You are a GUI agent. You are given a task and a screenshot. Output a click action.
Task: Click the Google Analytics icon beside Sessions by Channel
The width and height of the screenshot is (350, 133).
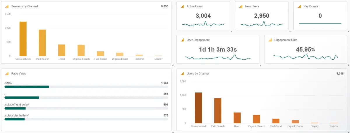point(7,6)
